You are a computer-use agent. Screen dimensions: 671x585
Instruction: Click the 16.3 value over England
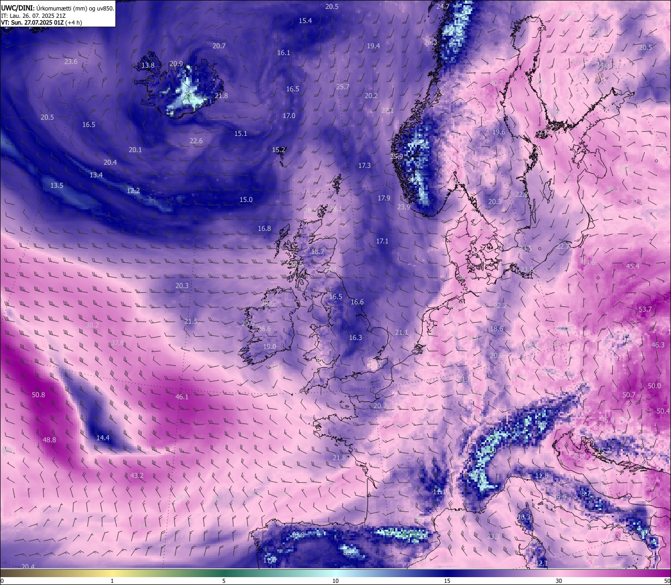tap(355, 338)
